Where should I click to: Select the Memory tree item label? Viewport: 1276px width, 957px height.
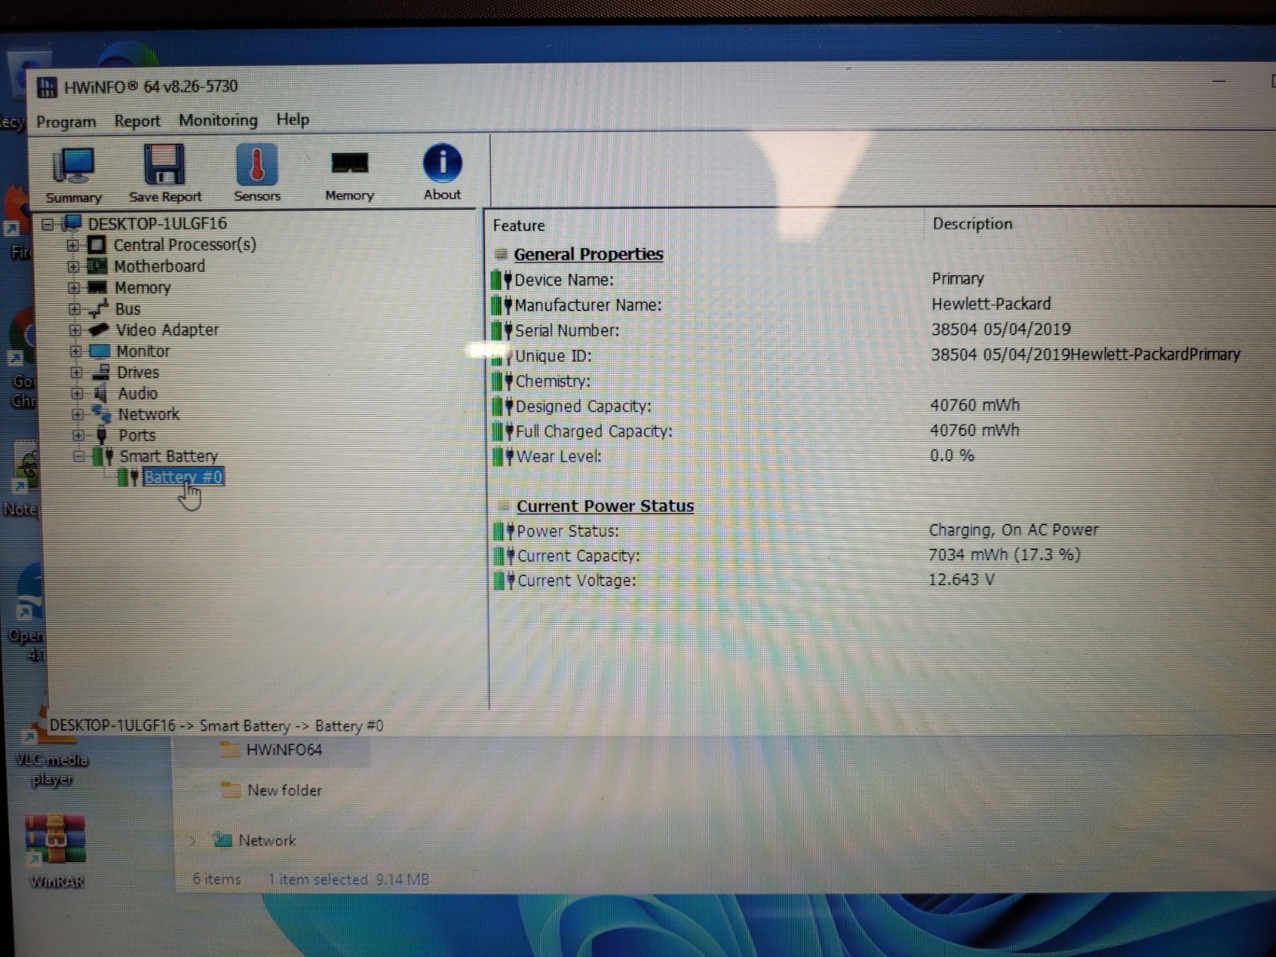(x=143, y=288)
